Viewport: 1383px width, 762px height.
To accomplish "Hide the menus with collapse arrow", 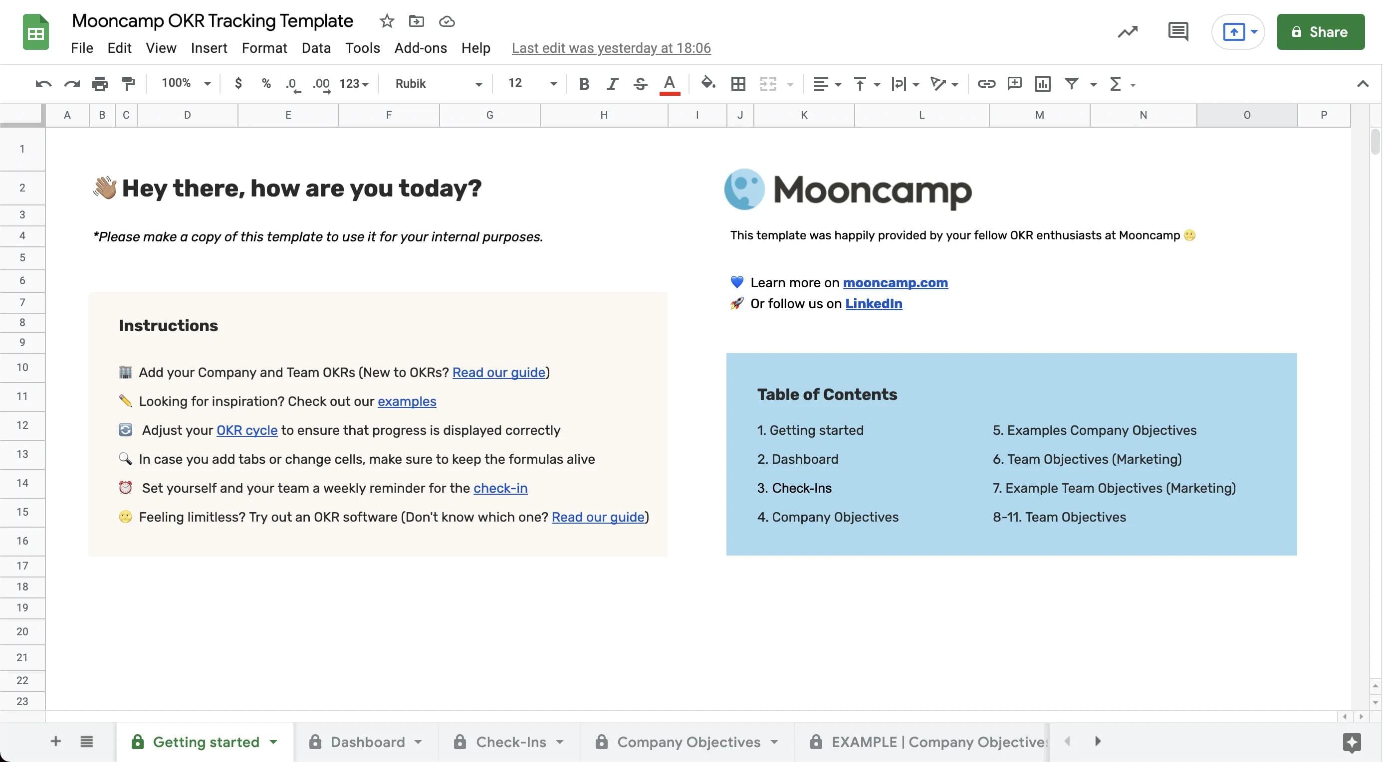I will 1362,84.
